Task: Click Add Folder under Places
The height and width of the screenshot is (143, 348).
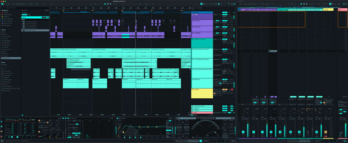Action: [x=7, y=91]
